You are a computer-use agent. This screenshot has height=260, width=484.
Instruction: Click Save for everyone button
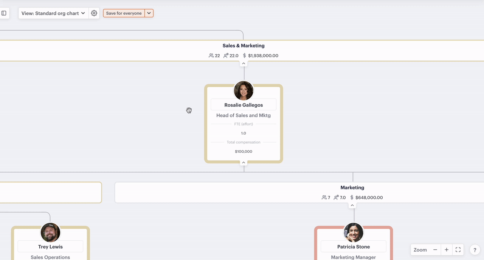click(124, 13)
